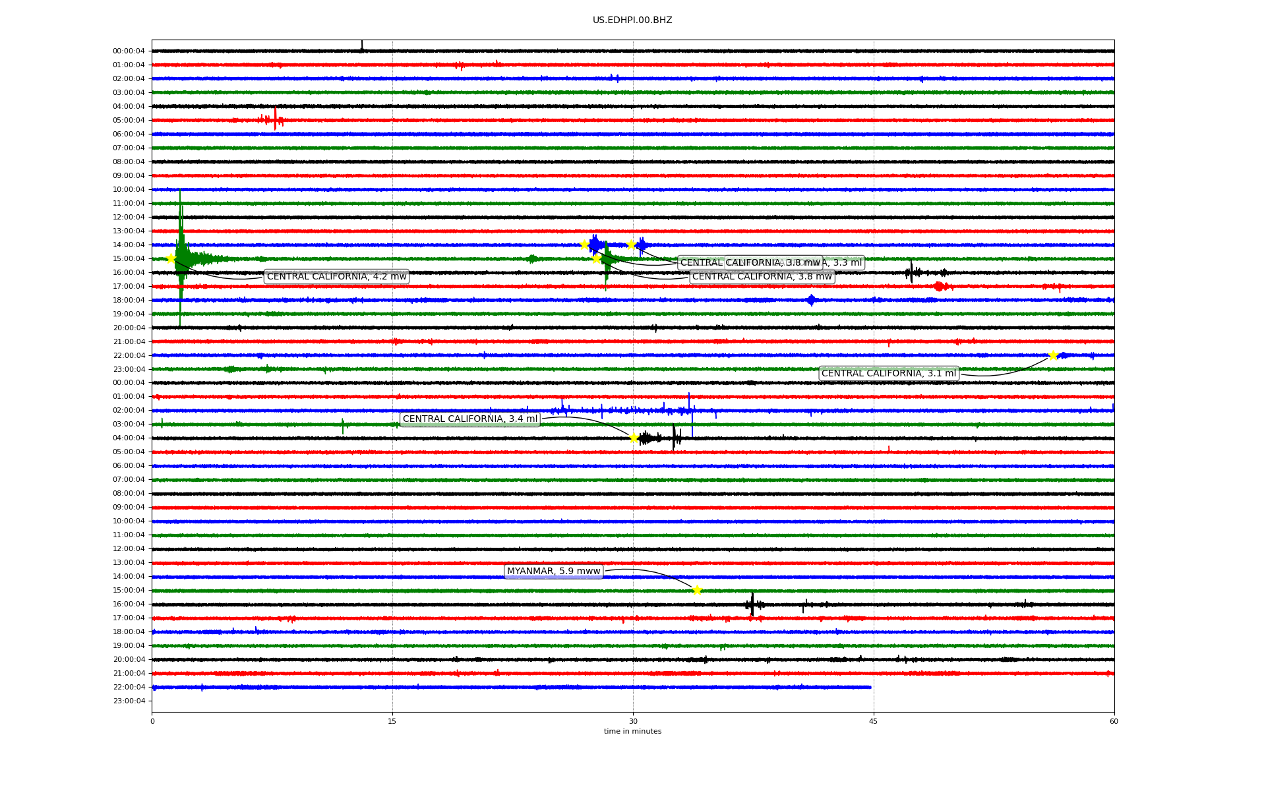Click the 45 tick on the x-axis
Image resolution: width=1266 pixels, height=791 pixels.
[x=873, y=721]
